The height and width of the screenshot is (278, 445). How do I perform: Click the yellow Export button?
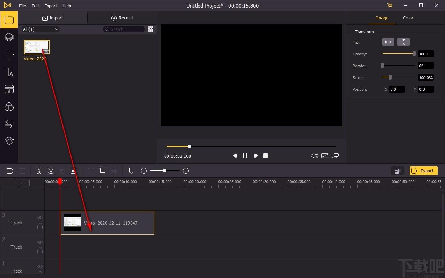(x=423, y=171)
